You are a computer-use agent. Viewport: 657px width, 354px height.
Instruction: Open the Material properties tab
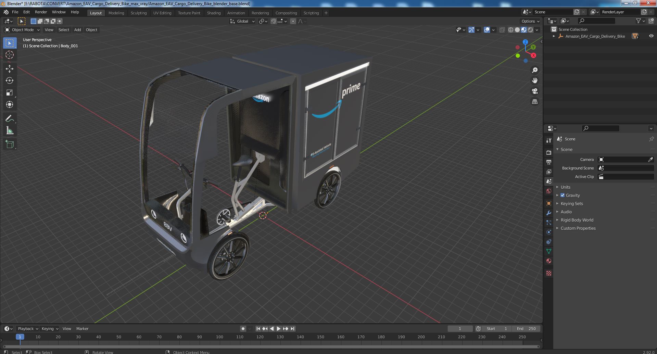point(549,261)
